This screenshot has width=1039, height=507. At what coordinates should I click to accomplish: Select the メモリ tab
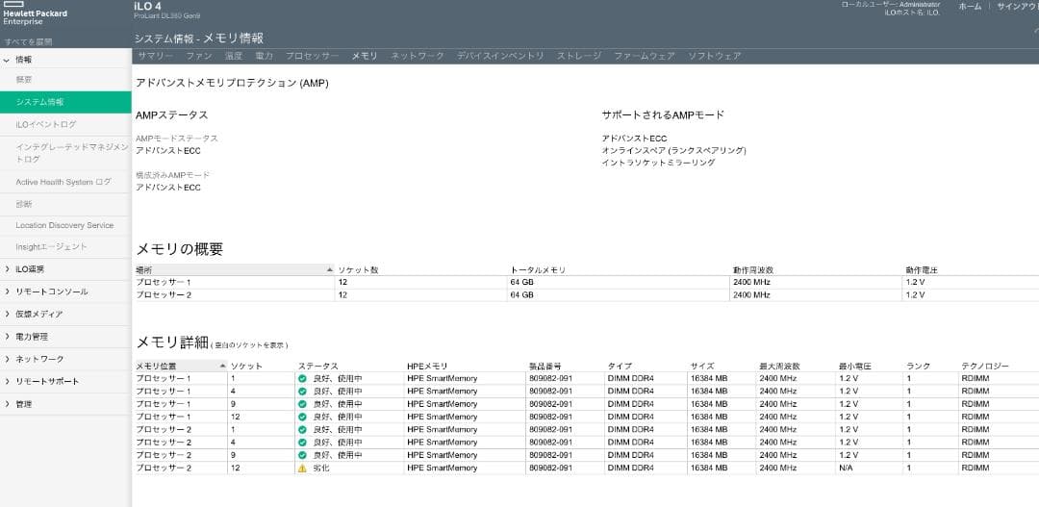[365, 56]
